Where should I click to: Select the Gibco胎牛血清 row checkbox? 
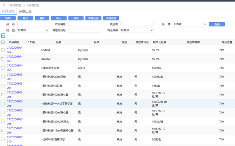[x=3, y=68]
